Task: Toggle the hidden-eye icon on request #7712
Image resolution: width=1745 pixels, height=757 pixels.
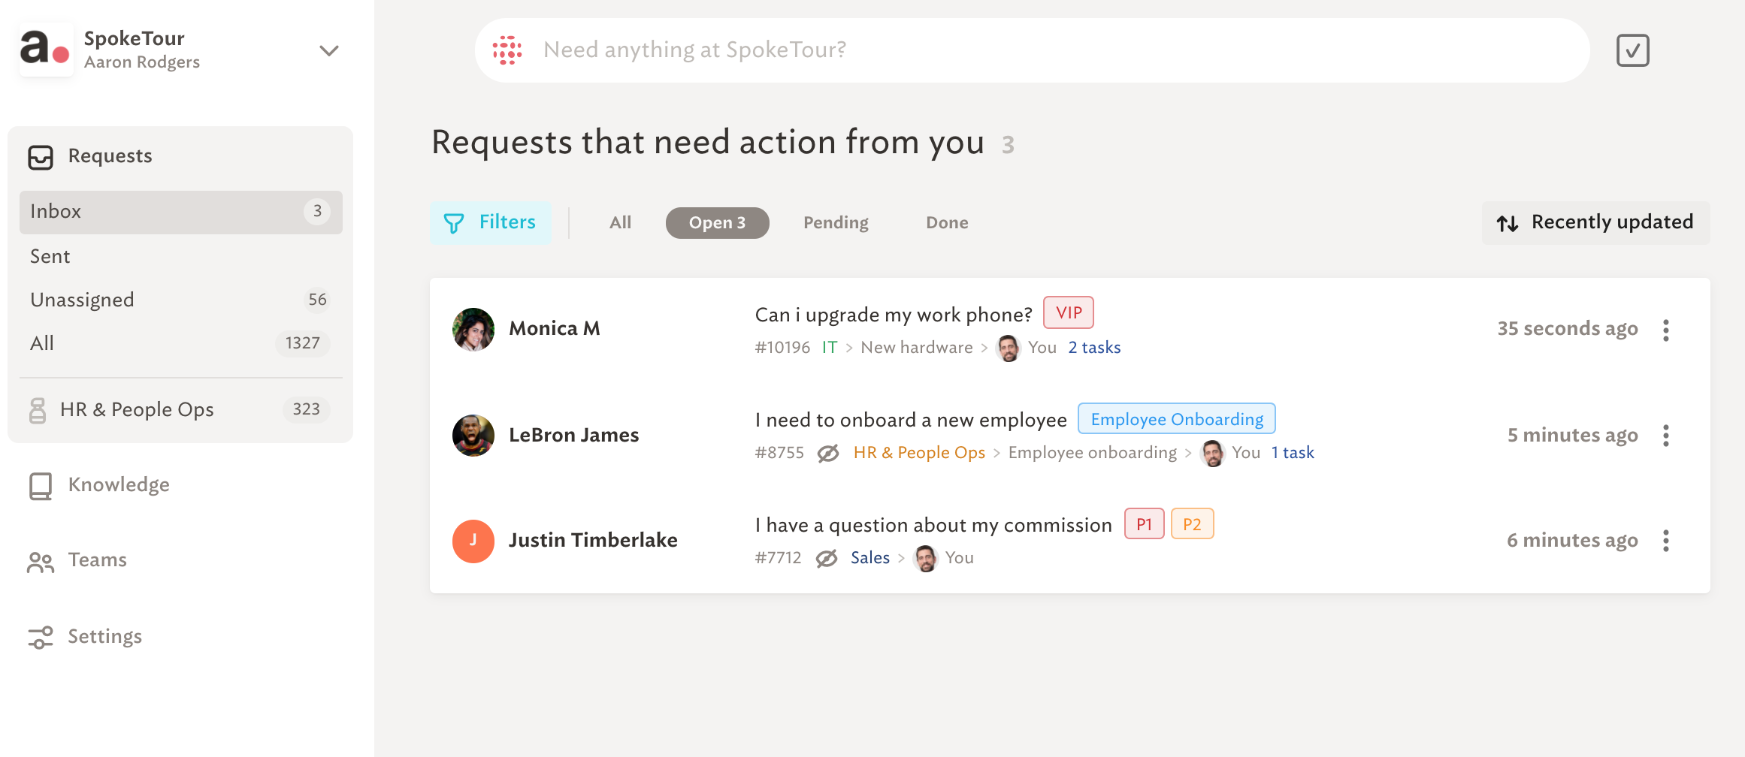Action: (x=827, y=559)
